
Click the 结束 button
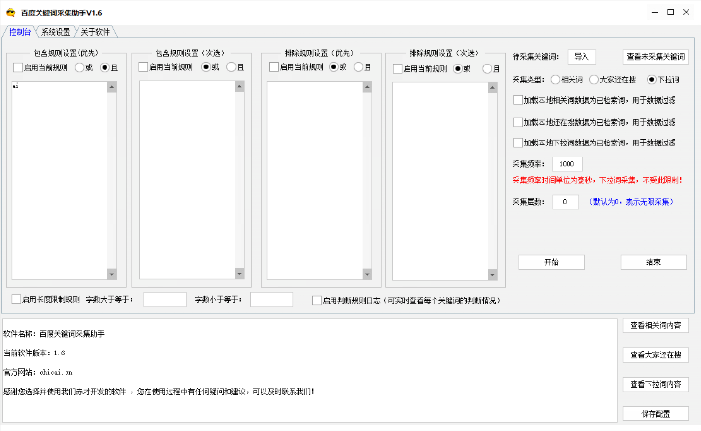click(x=653, y=262)
